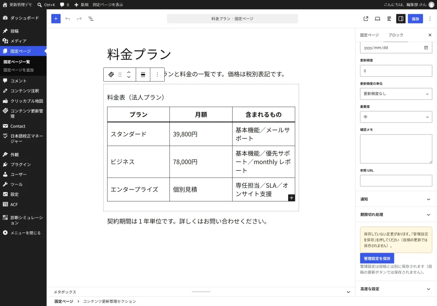This screenshot has height=306, width=437.
Task: Open the ユーザー menu
Action: (x=23, y=175)
